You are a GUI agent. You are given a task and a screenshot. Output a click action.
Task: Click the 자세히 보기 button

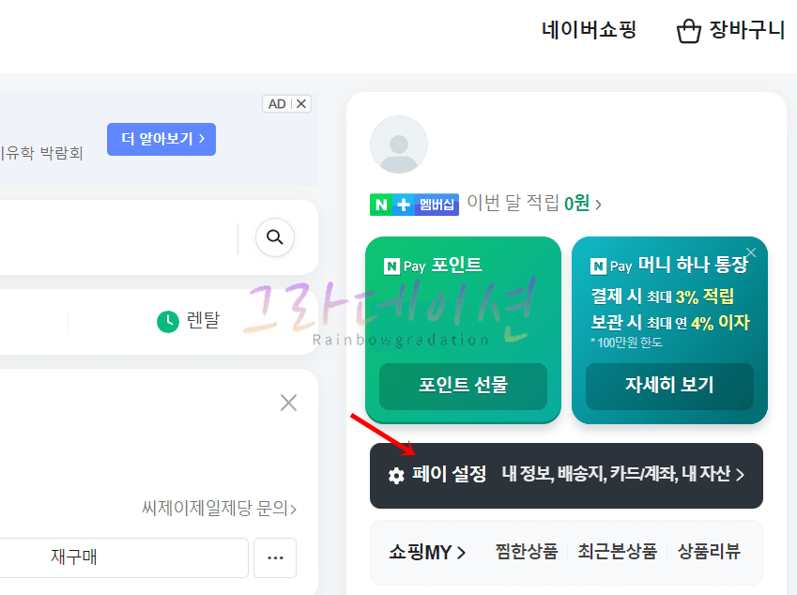(669, 386)
